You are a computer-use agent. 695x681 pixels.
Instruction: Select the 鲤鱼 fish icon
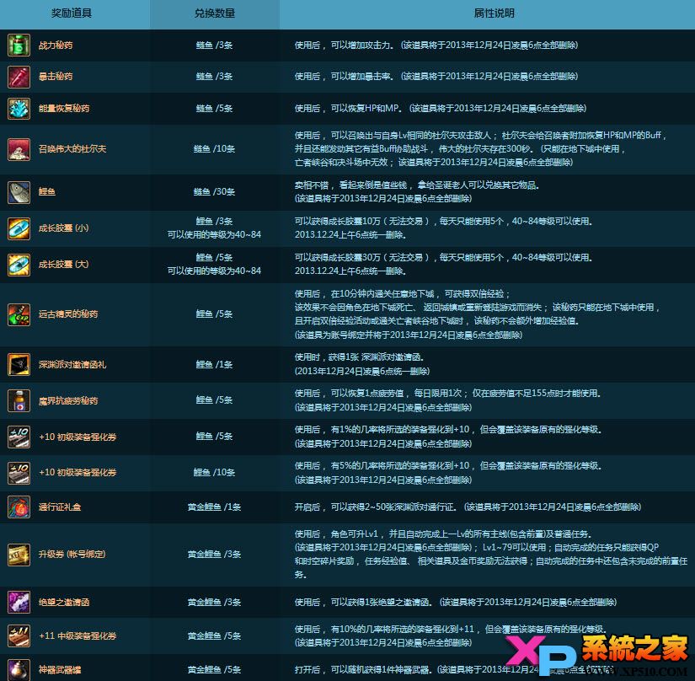(19, 193)
